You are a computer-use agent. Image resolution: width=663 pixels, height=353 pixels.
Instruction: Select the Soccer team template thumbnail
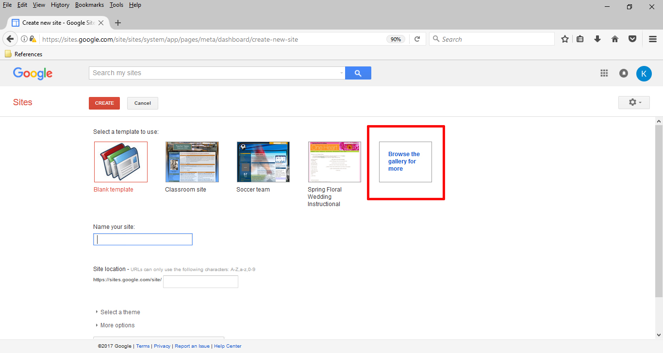coord(263,162)
